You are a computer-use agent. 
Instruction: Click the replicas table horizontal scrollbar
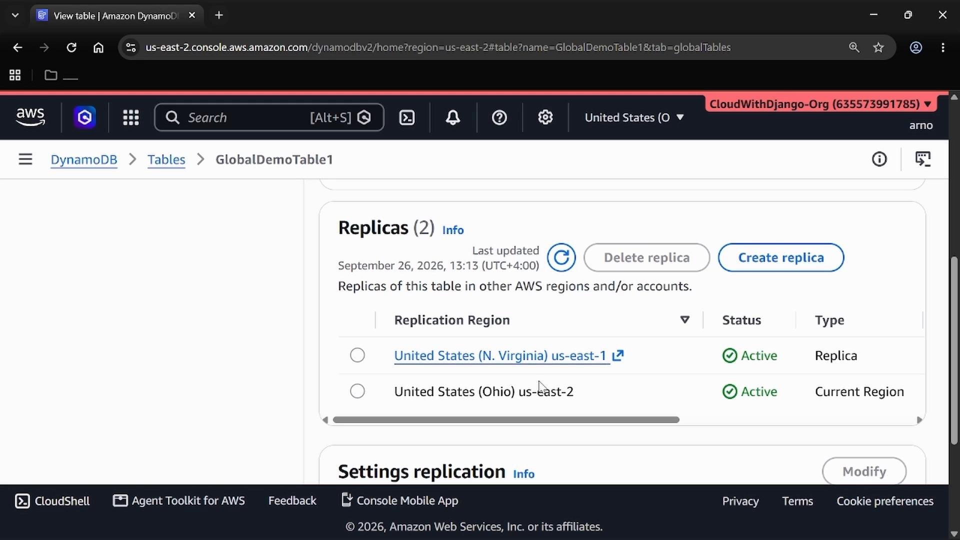click(x=506, y=420)
